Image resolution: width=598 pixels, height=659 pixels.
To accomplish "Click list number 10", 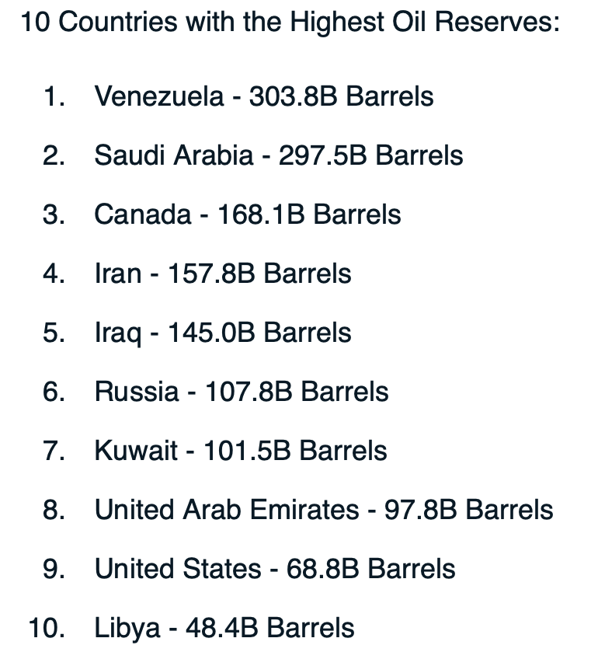I will point(47,629).
